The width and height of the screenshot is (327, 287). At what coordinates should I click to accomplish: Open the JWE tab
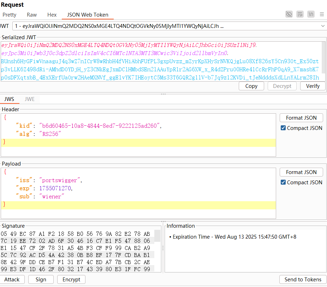pos(30,99)
